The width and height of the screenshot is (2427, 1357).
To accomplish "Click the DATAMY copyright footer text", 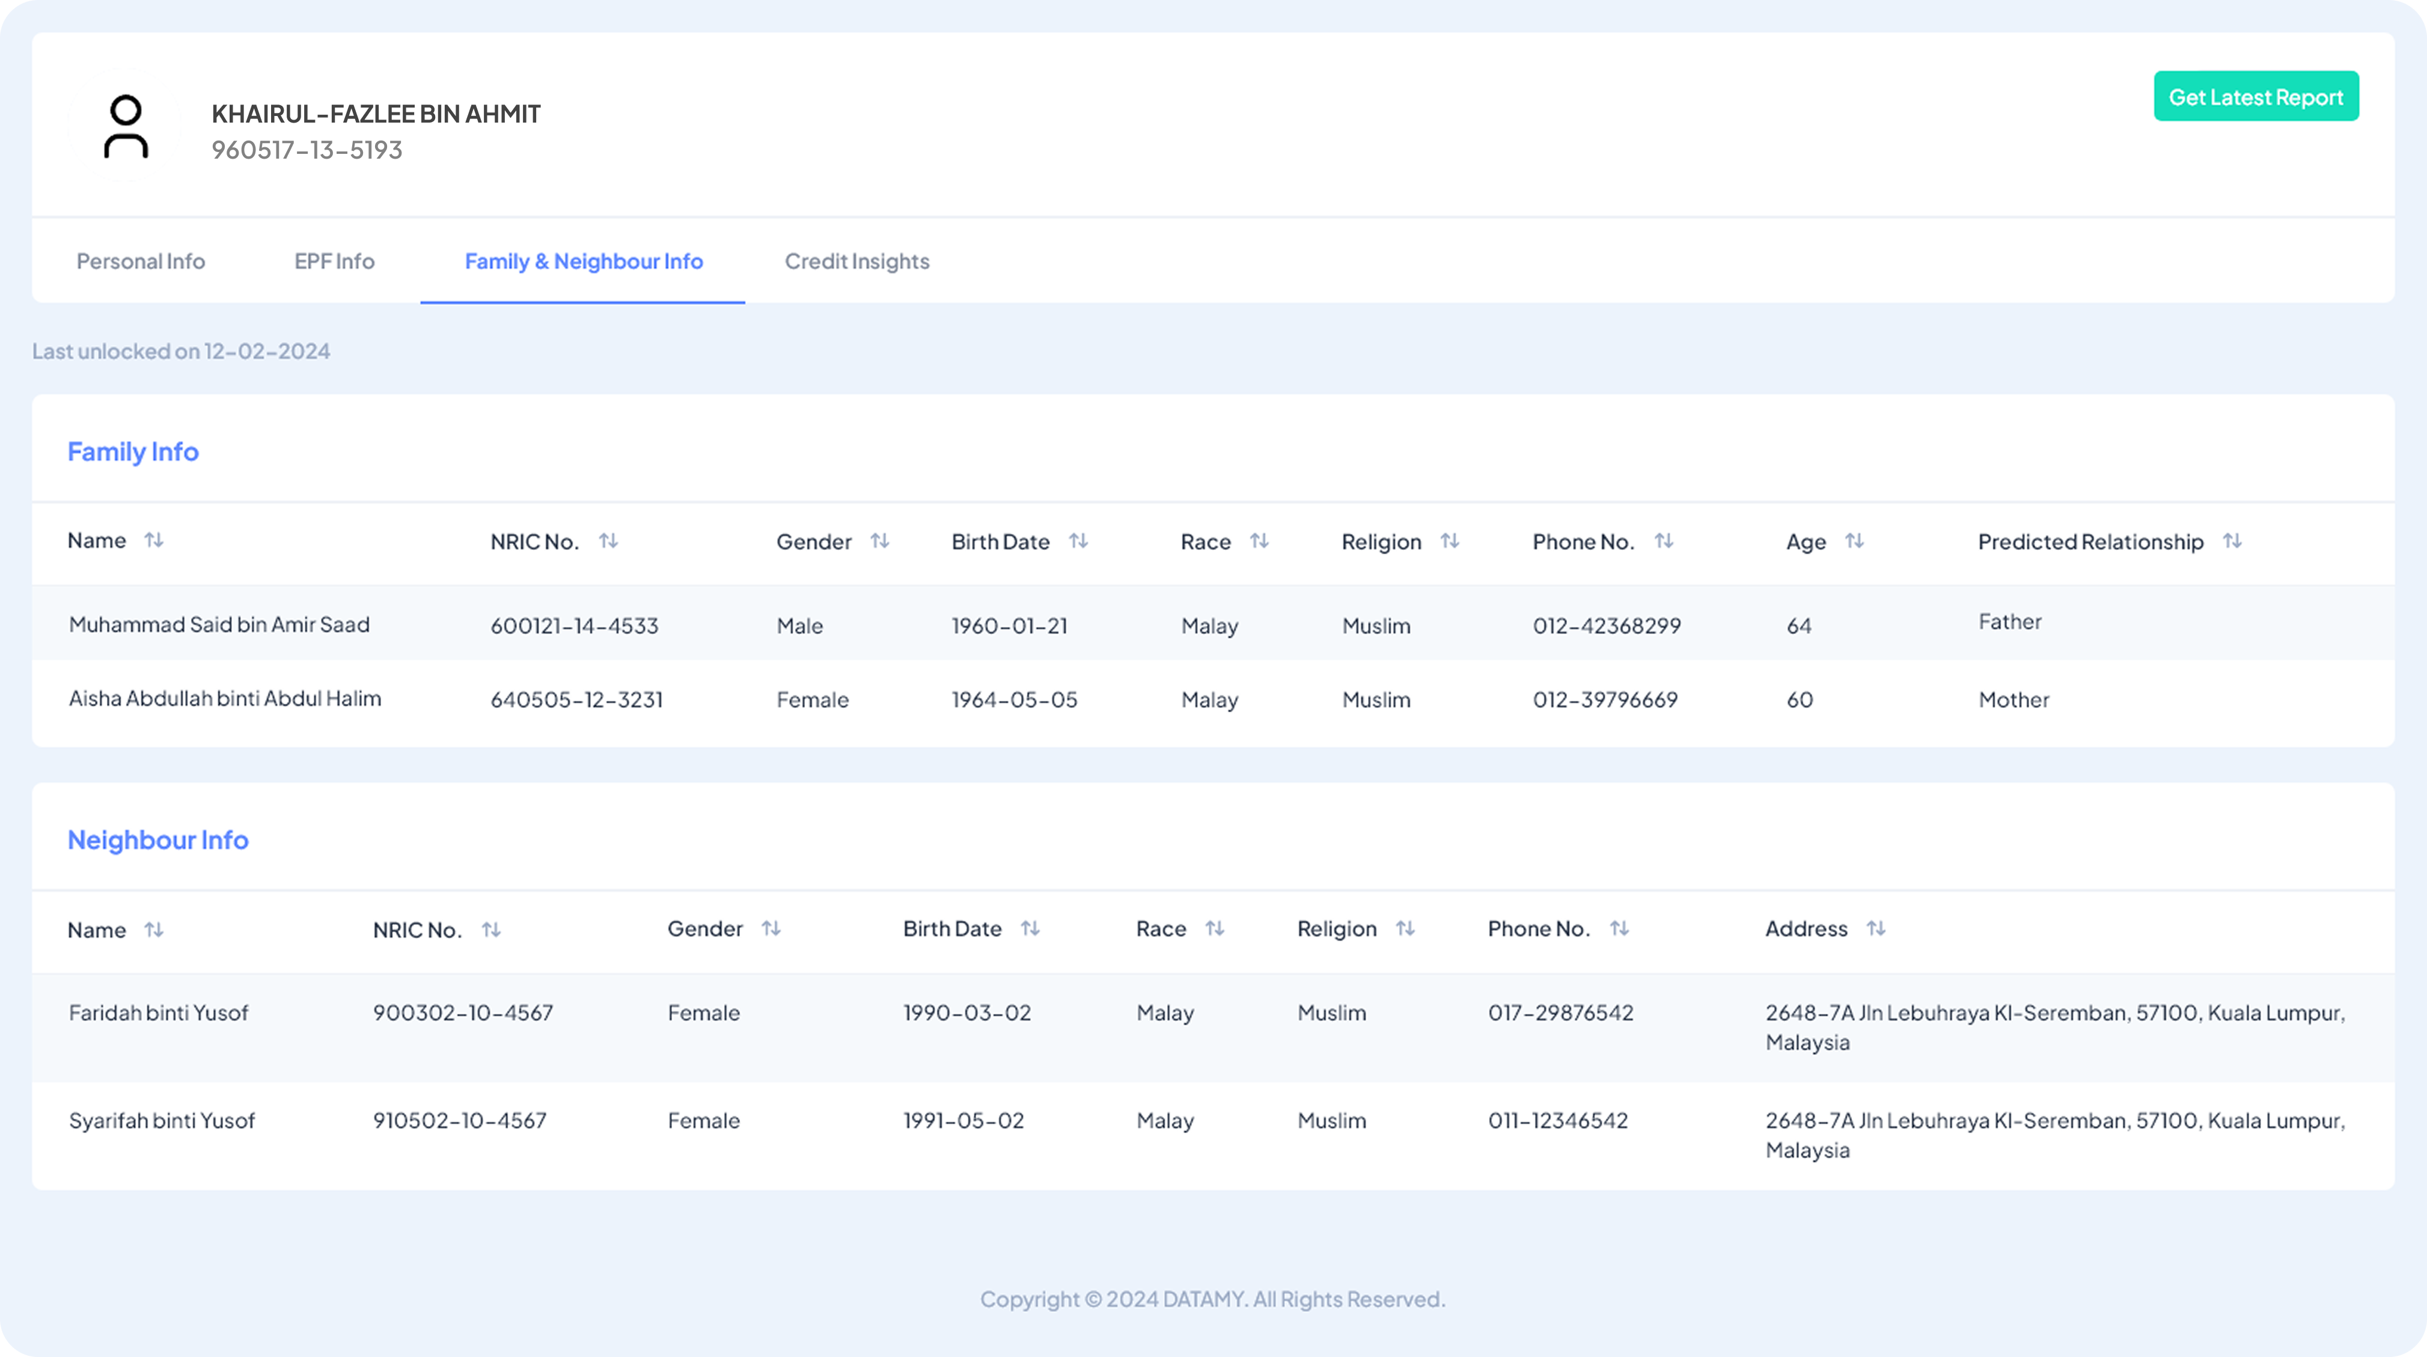I will tap(1212, 1299).
